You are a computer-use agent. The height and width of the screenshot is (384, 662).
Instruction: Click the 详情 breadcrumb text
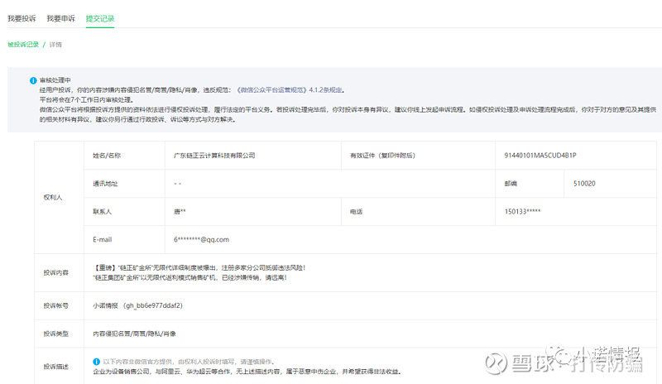pos(55,45)
